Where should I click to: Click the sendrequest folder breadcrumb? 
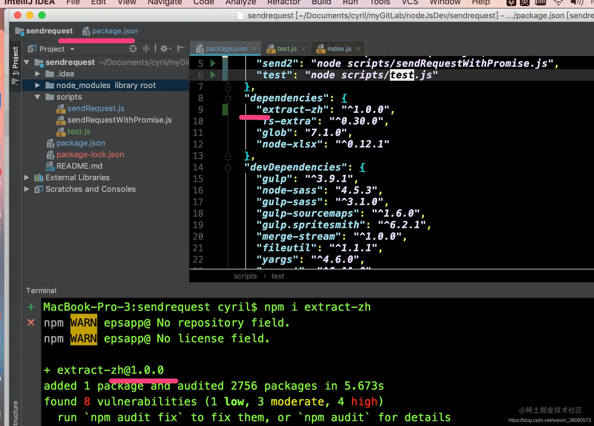click(x=44, y=31)
